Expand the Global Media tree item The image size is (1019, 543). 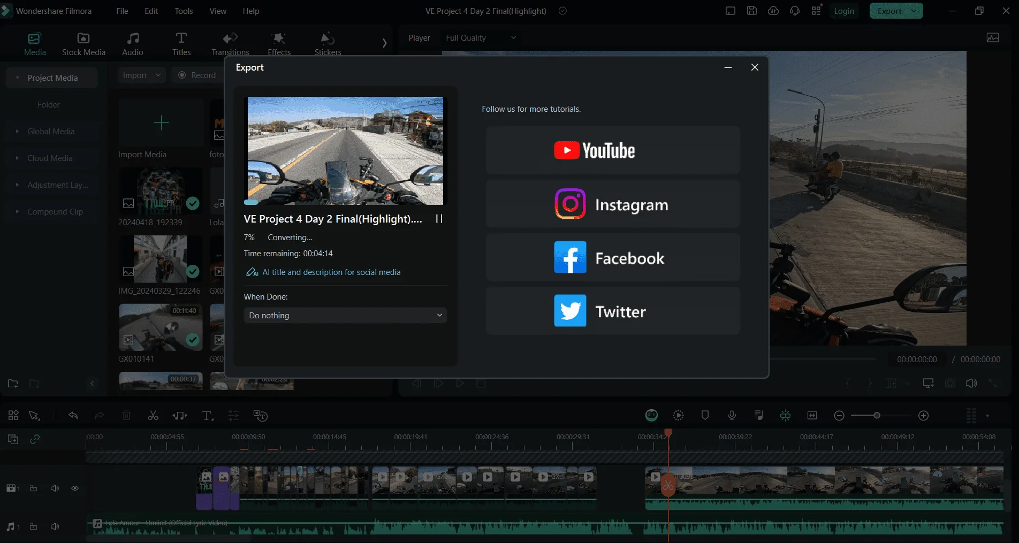[x=51, y=132]
